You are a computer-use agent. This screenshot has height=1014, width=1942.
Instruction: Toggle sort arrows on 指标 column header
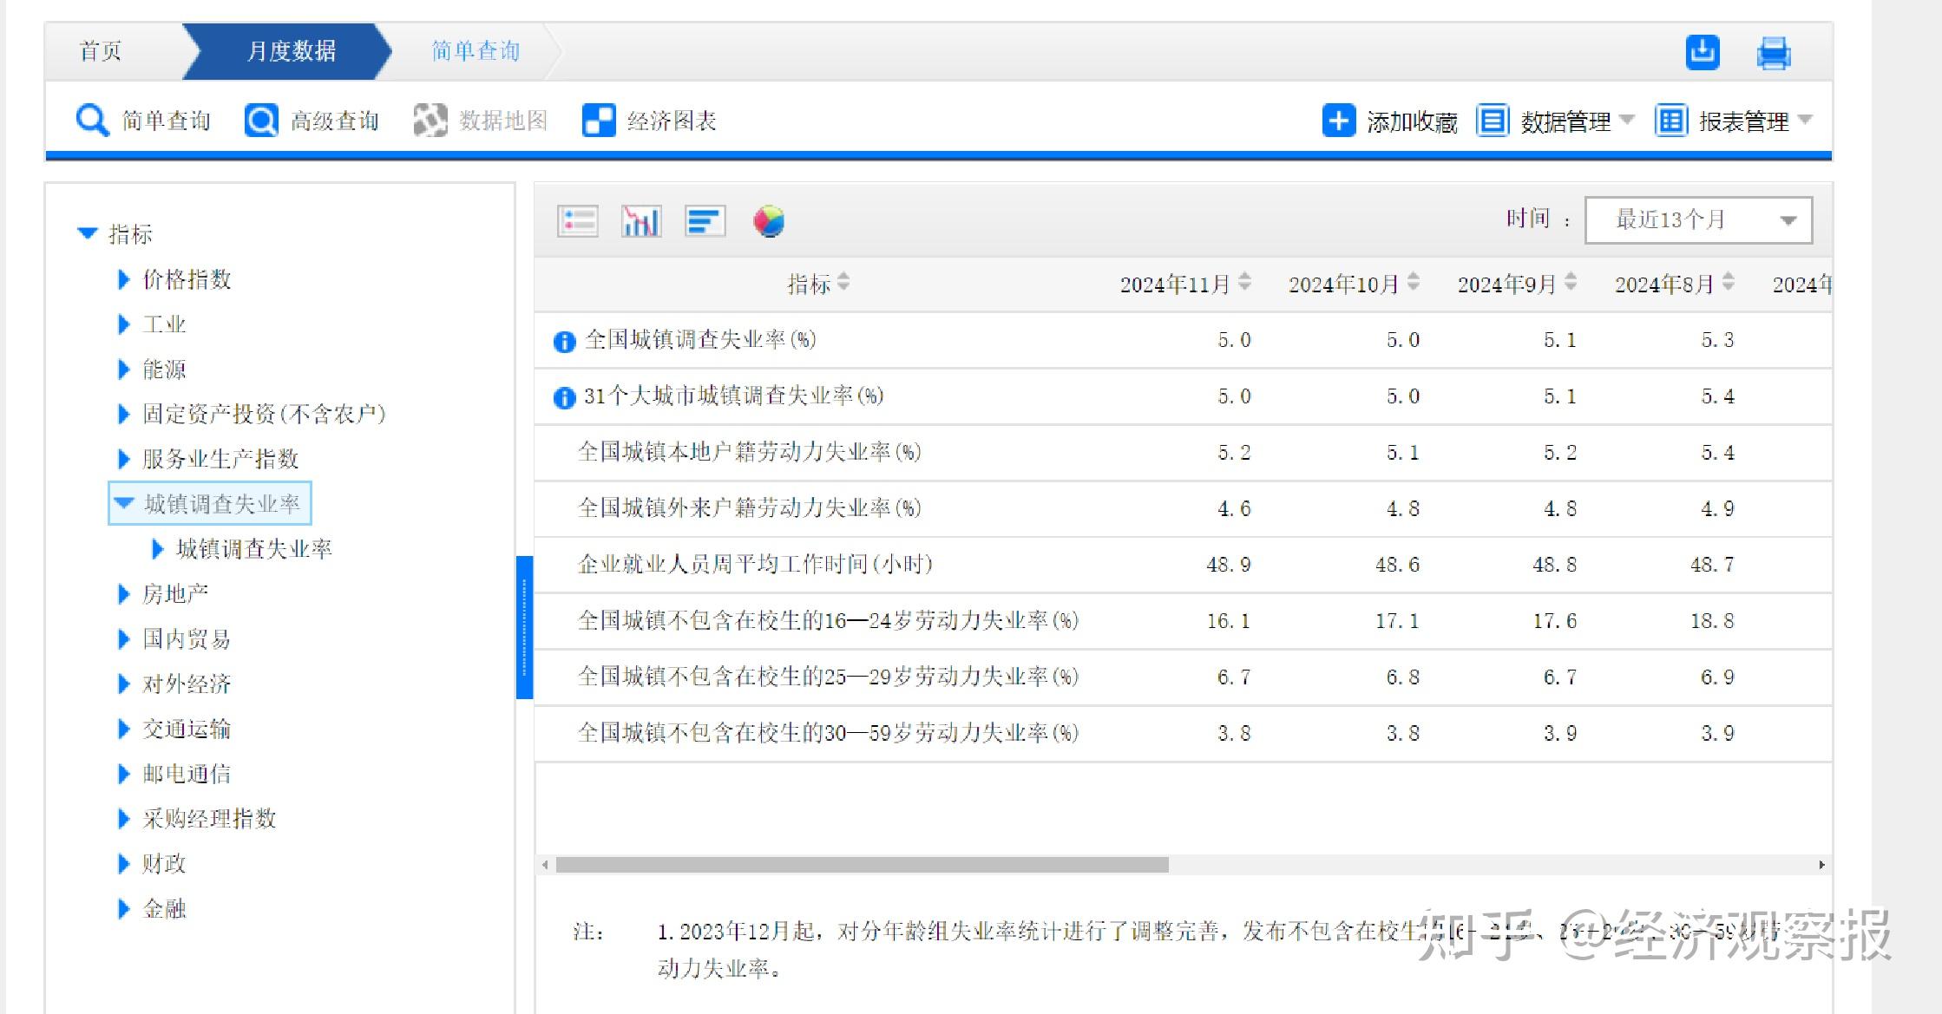[843, 282]
